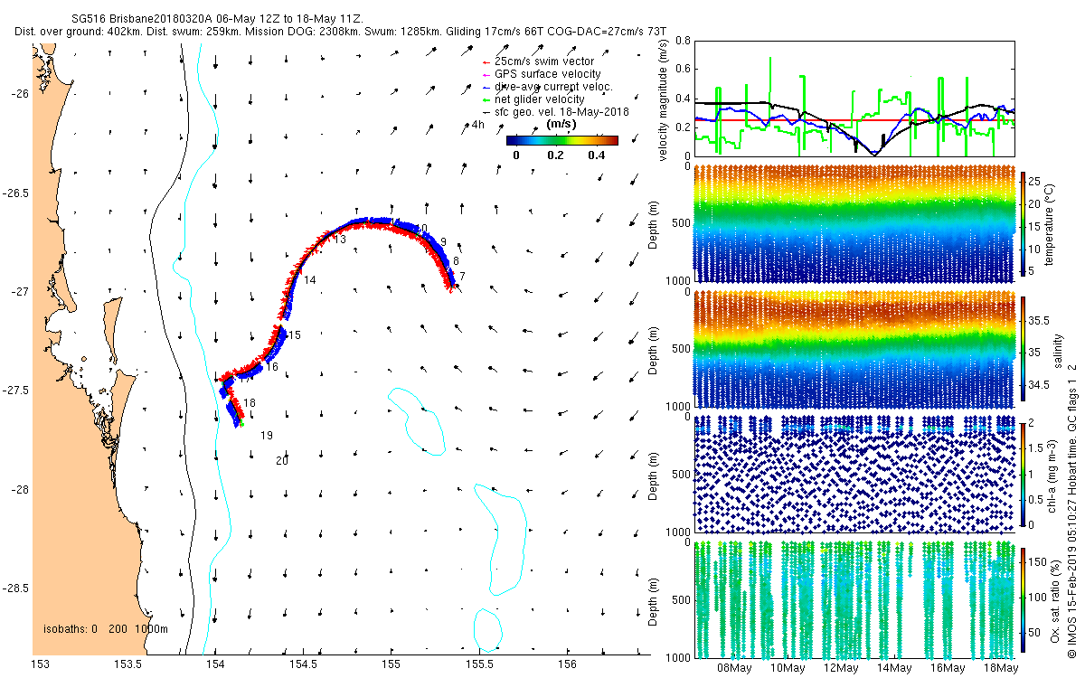
Task: Click the temperature colorbar
Action: point(1024,224)
